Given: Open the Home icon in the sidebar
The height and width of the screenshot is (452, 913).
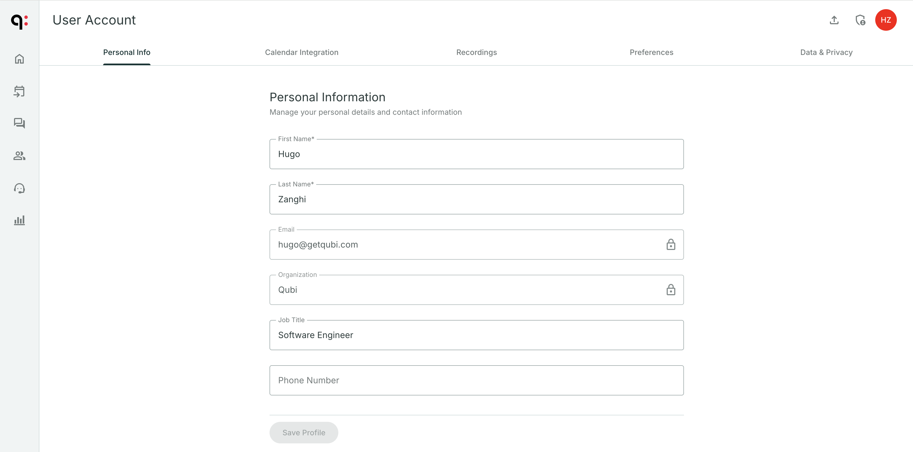Looking at the screenshot, I should pyautogui.click(x=19, y=59).
